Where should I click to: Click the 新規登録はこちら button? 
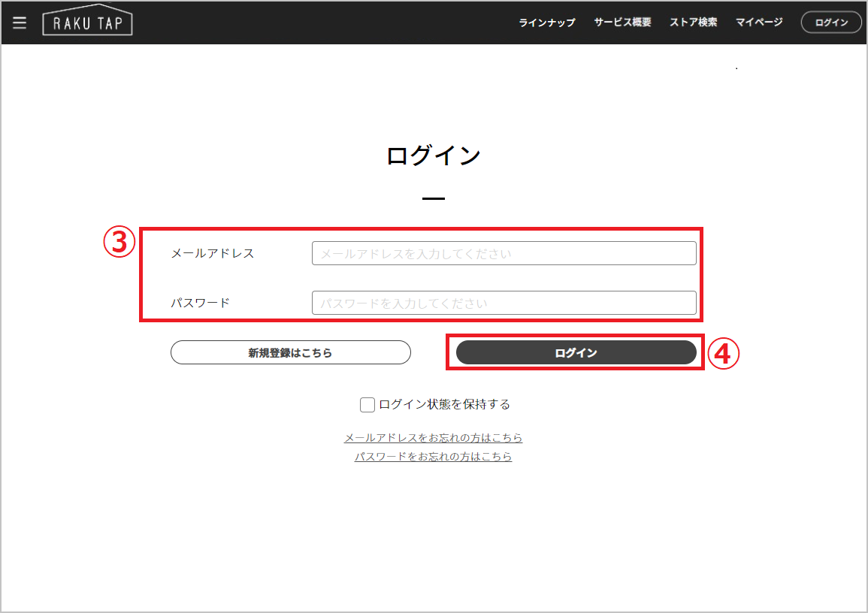[x=290, y=352]
